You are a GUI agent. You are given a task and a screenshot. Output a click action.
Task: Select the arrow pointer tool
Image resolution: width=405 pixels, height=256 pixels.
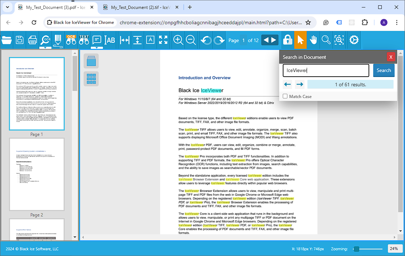[x=300, y=40]
